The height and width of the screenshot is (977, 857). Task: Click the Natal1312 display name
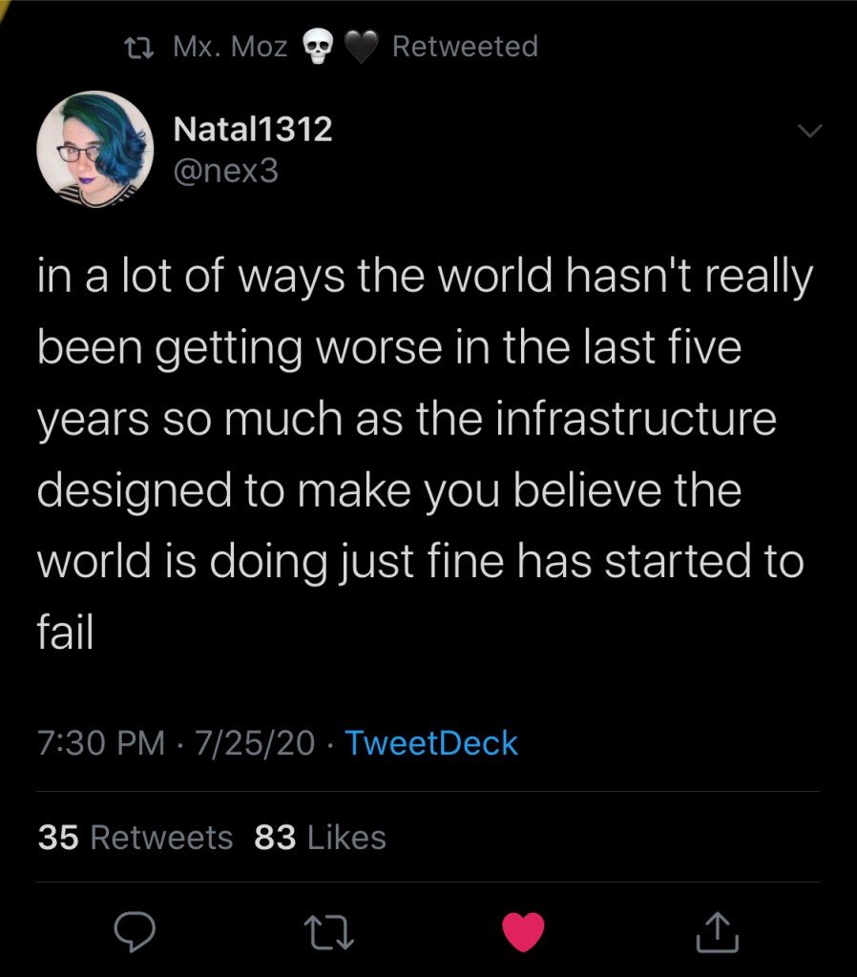253,129
